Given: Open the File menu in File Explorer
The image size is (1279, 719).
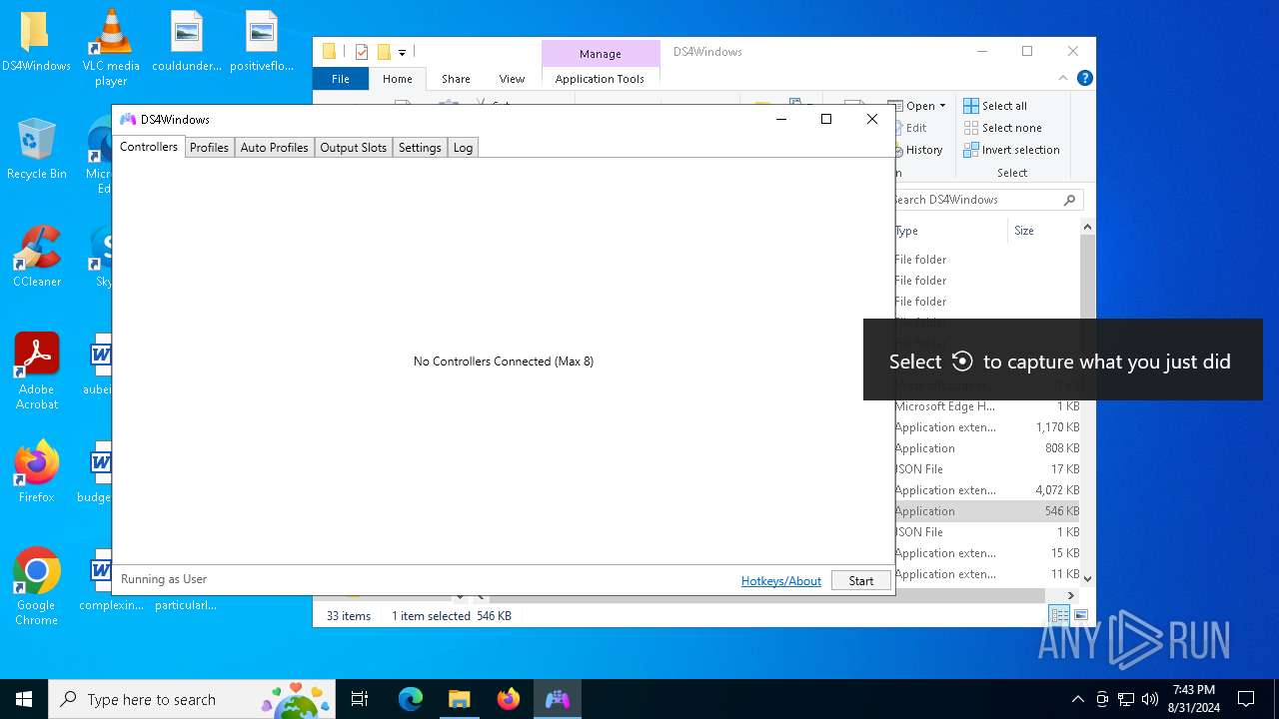Looking at the screenshot, I should click(x=341, y=79).
